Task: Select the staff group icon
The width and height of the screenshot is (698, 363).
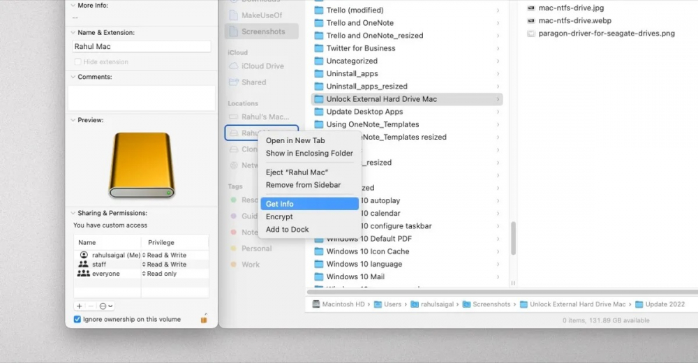Action: 83,264
